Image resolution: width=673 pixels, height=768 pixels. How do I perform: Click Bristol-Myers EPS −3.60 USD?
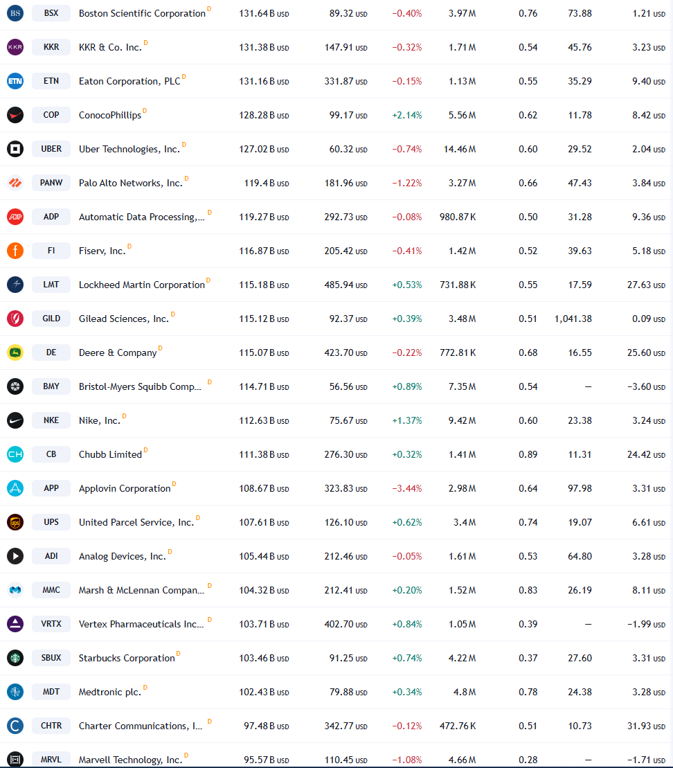(x=646, y=386)
